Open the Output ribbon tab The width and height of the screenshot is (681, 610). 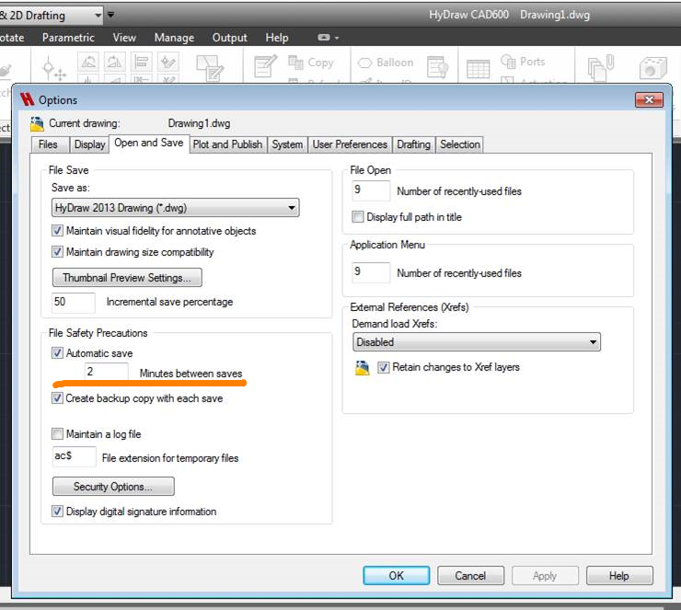tap(230, 38)
